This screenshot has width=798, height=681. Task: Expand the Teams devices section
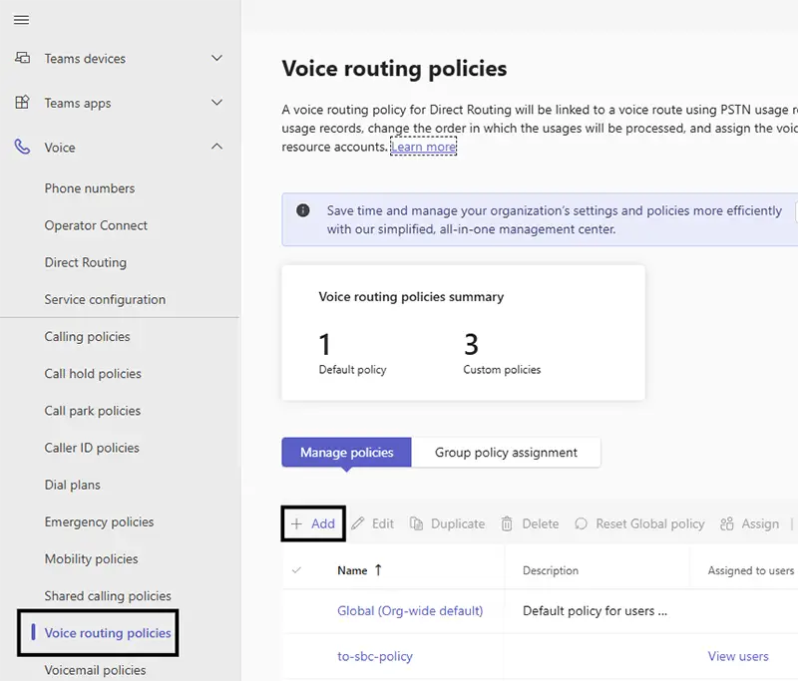coord(216,59)
